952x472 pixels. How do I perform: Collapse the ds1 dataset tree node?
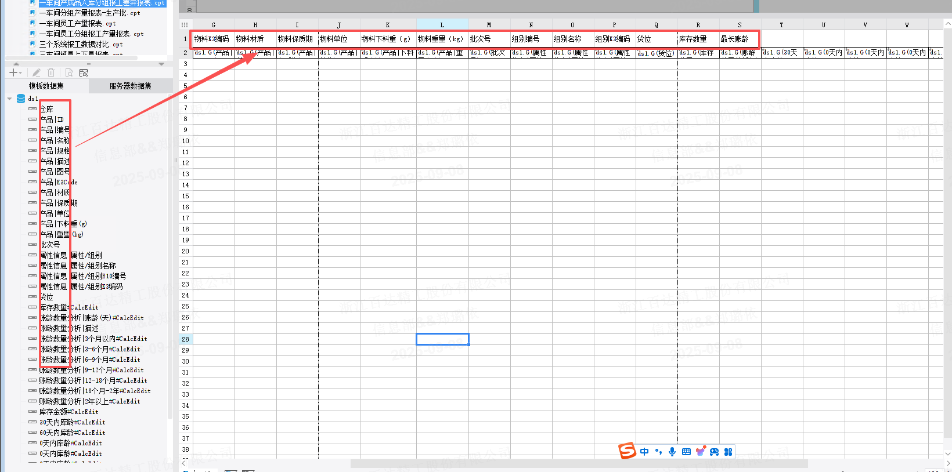tap(9, 99)
